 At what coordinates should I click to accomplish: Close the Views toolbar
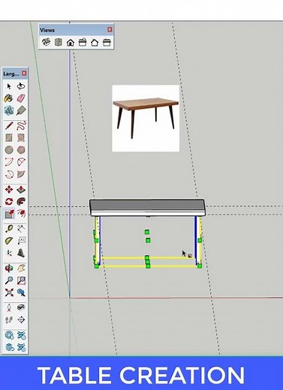click(x=110, y=29)
